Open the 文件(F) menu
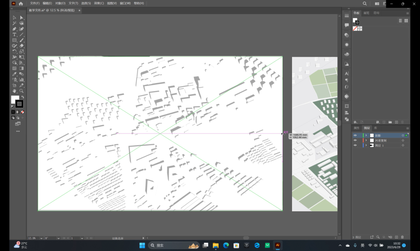420x251 pixels. pyautogui.click(x=35, y=3)
